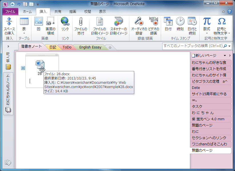Start audio recording (オーディオの録音)
This screenshot has width=235, height=171.
click(x=139, y=26)
